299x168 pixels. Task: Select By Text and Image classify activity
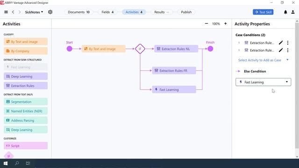tap(26, 42)
